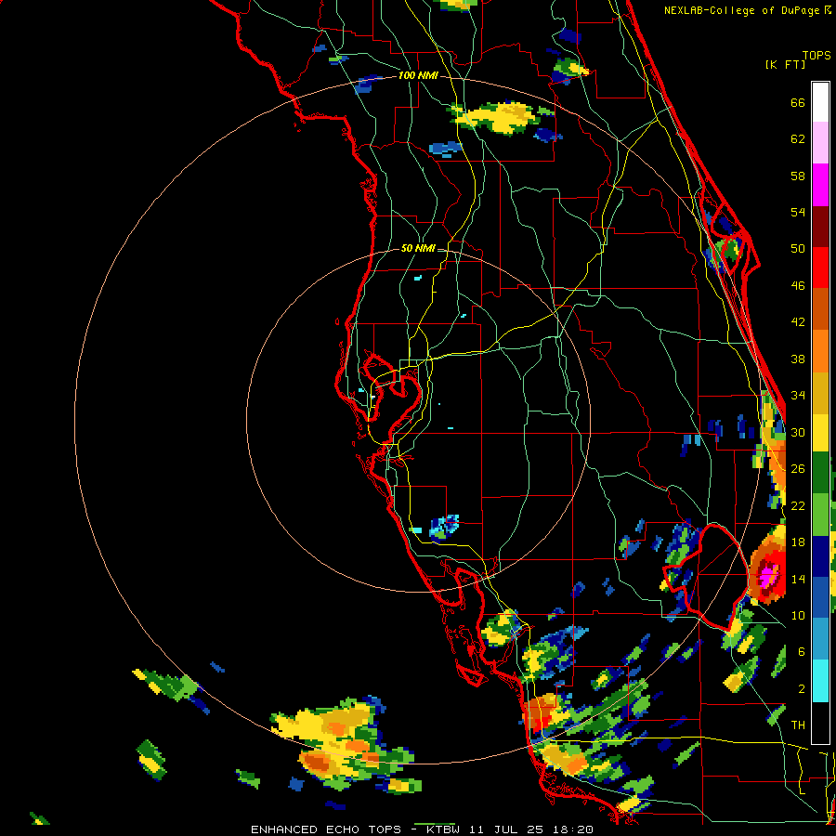Screen dimensions: 836x836
Task: Click the NEXLAB-College of DuPage watermark text
Action: (x=747, y=10)
